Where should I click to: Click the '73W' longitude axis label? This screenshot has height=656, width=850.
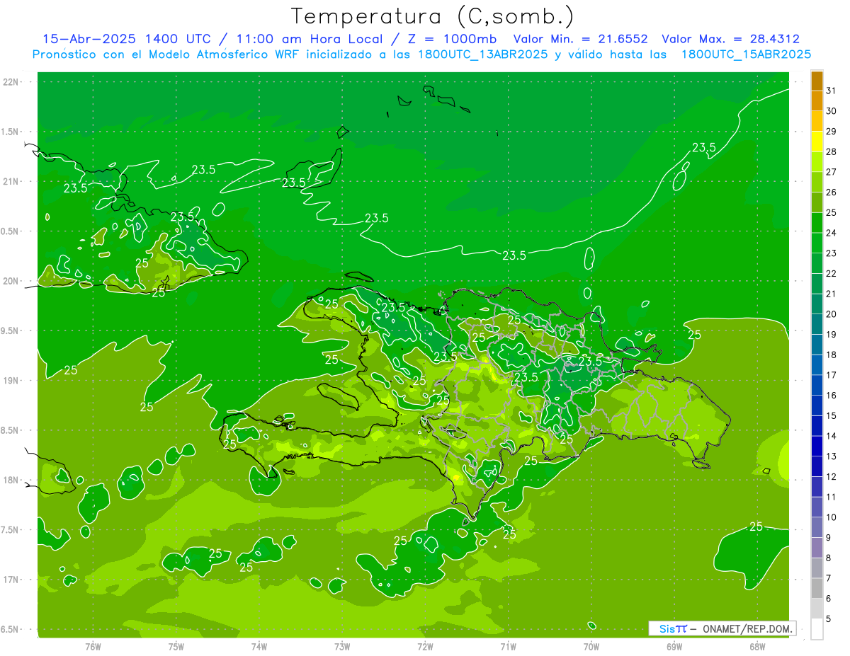click(342, 646)
